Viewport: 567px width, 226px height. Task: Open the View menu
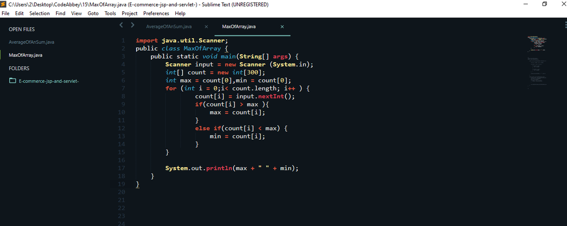coord(76,13)
